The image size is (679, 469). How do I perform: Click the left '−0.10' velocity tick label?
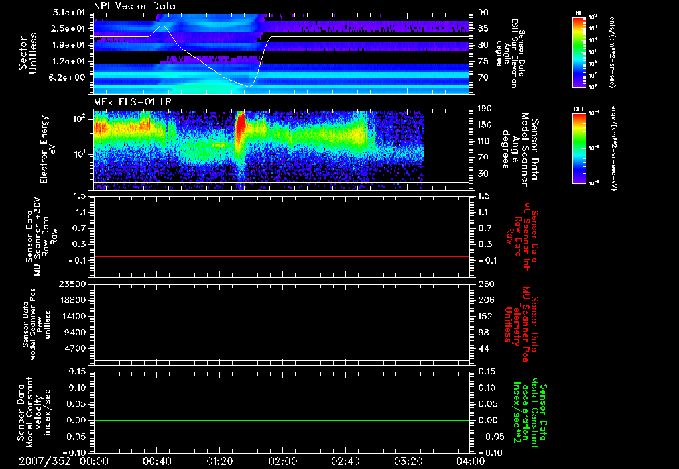tap(73, 452)
